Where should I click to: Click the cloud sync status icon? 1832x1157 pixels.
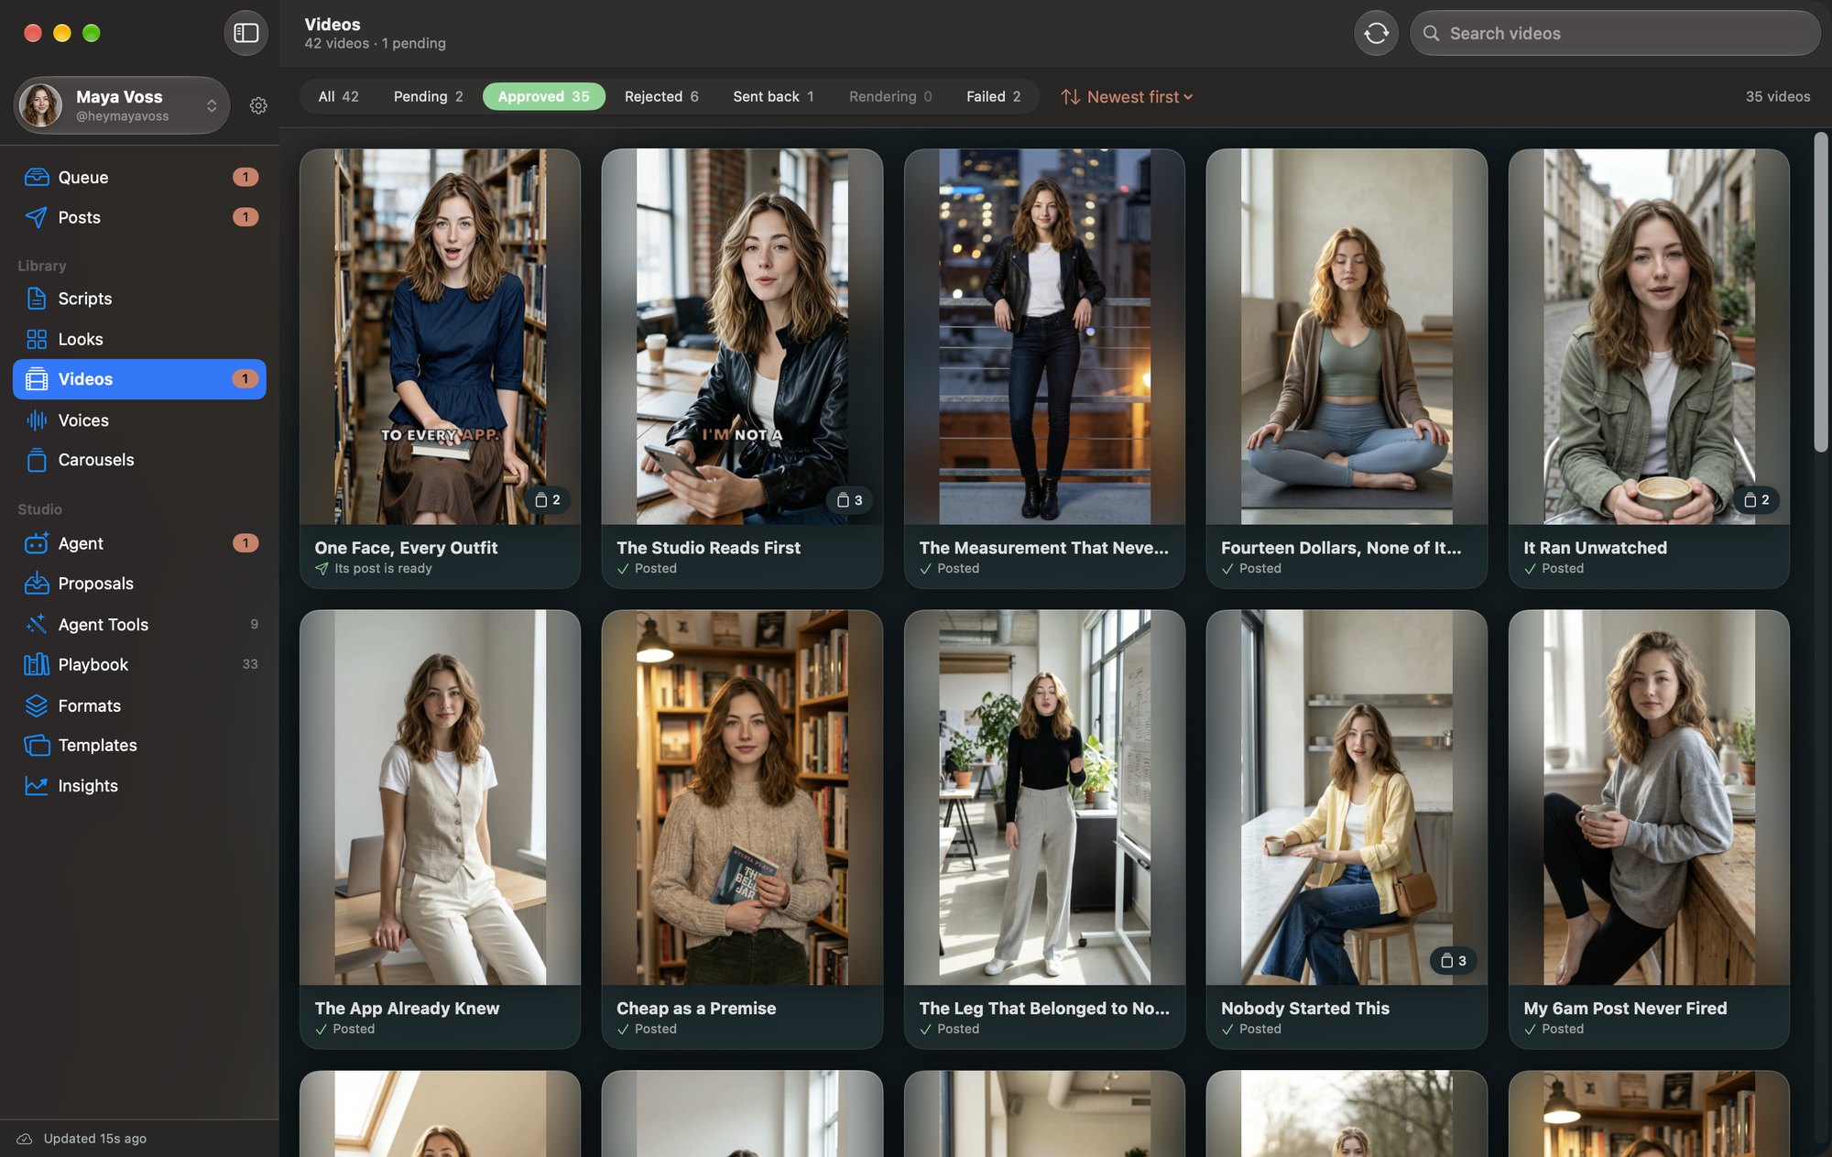click(25, 1139)
